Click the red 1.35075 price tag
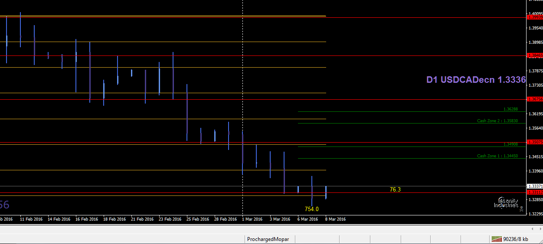Screen dimensions: 543x244 pos(534,142)
